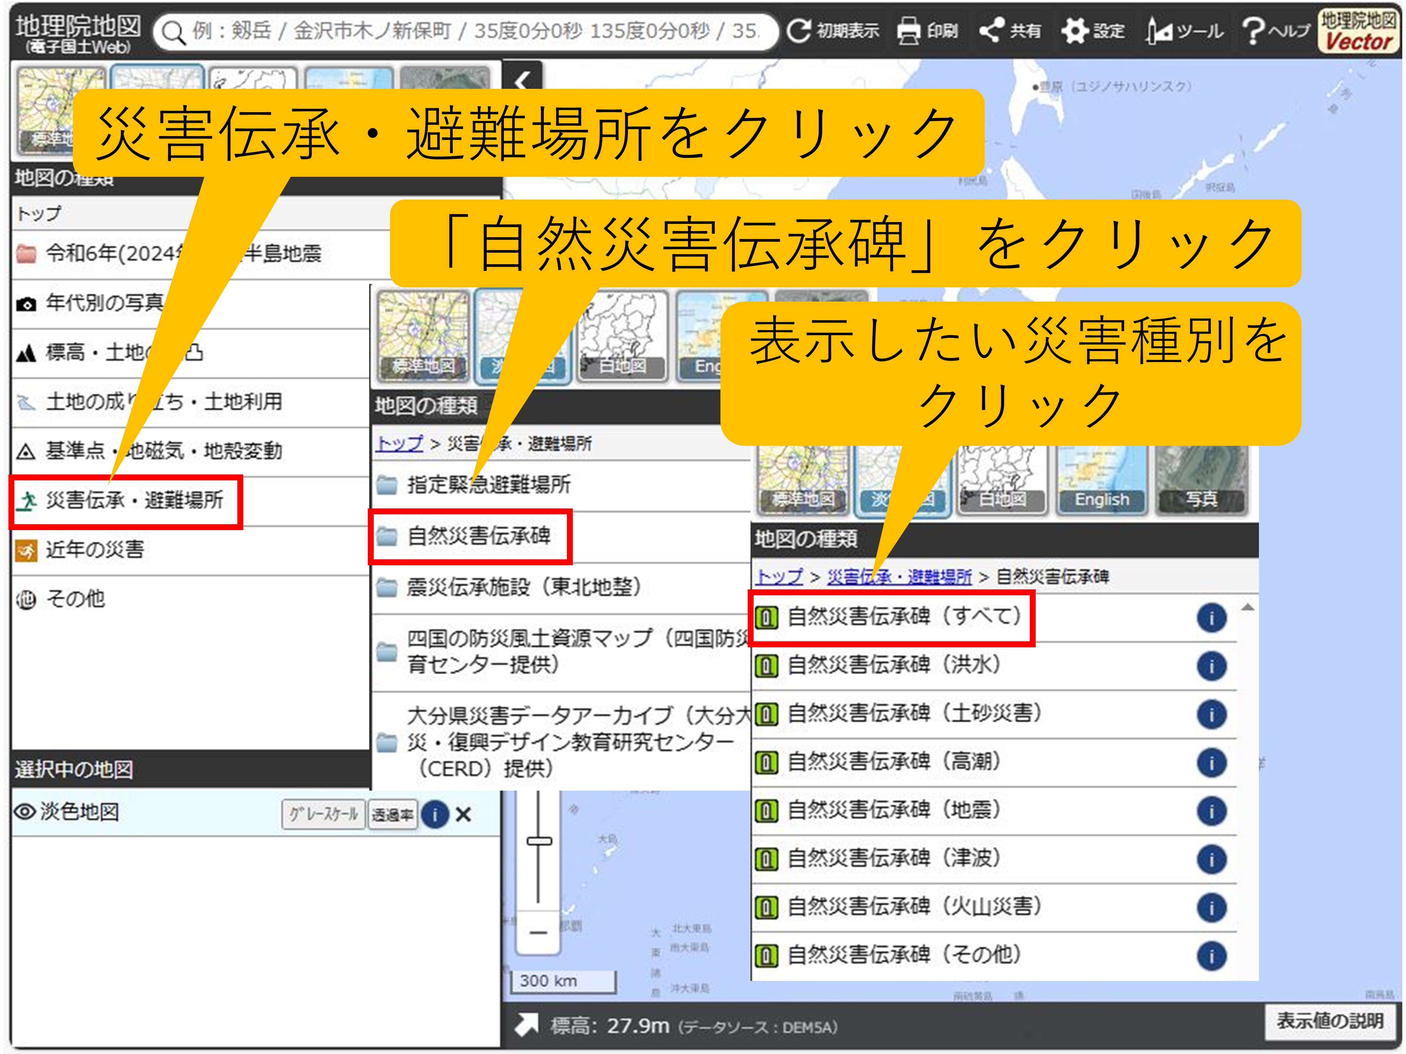Image resolution: width=1406 pixels, height=1054 pixels.
Task: Toggle visibility eye of 淡色地図 layer
Action: (x=25, y=812)
